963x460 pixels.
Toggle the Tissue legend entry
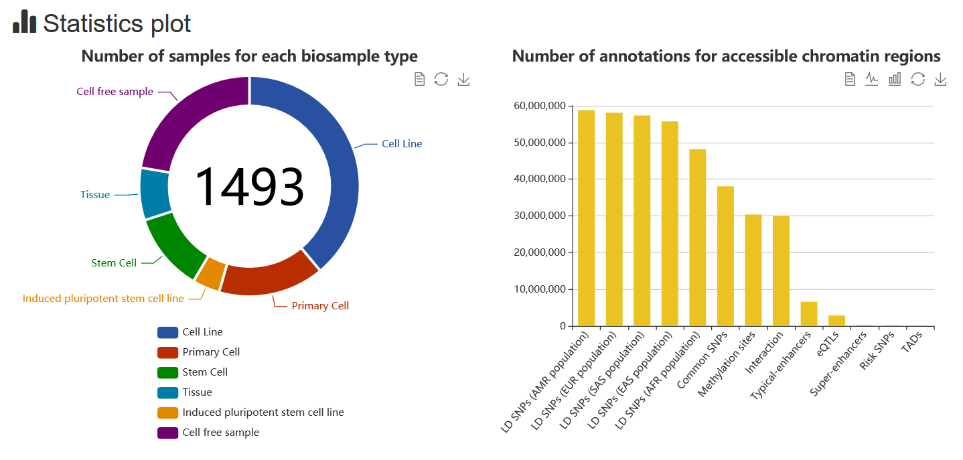tap(185, 392)
